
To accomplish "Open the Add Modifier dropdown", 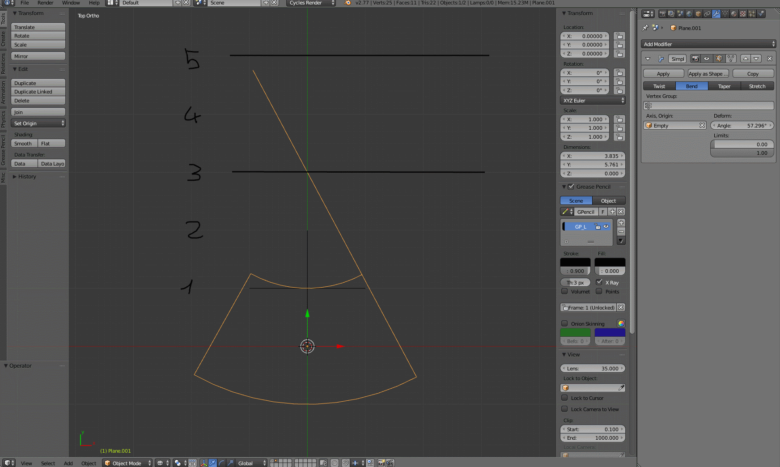I will (x=708, y=44).
